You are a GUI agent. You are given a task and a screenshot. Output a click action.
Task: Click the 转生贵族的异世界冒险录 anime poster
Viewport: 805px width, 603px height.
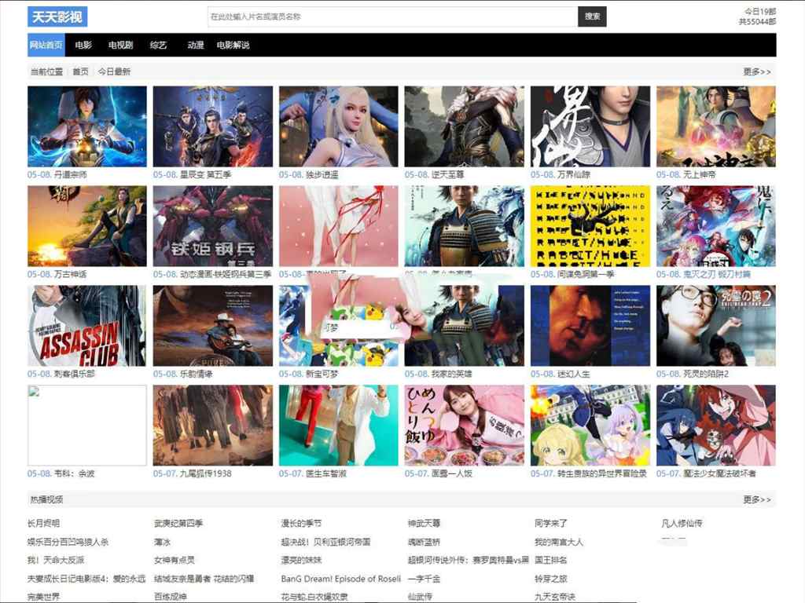pyautogui.click(x=590, y=426)
